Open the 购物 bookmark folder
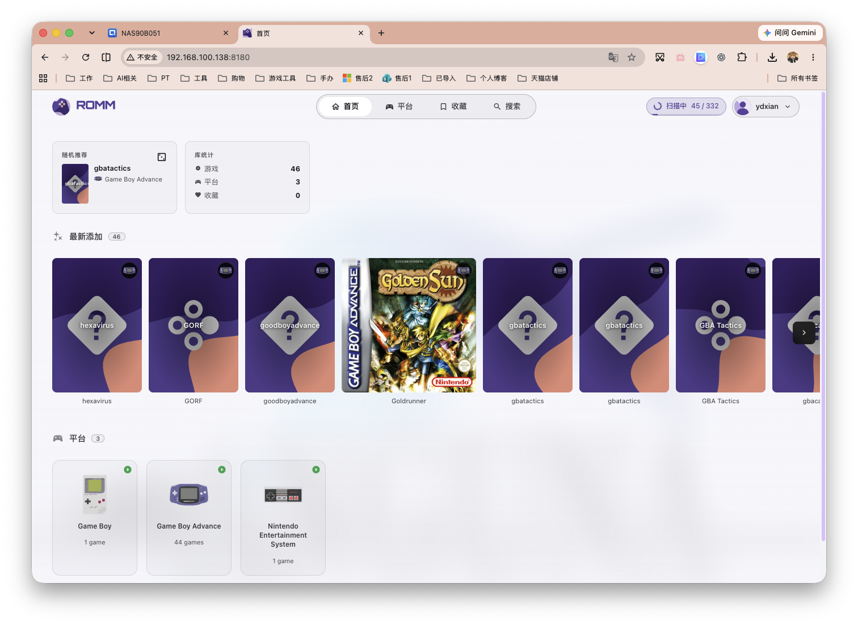This screenshot has height=625, width=858. 232,78
